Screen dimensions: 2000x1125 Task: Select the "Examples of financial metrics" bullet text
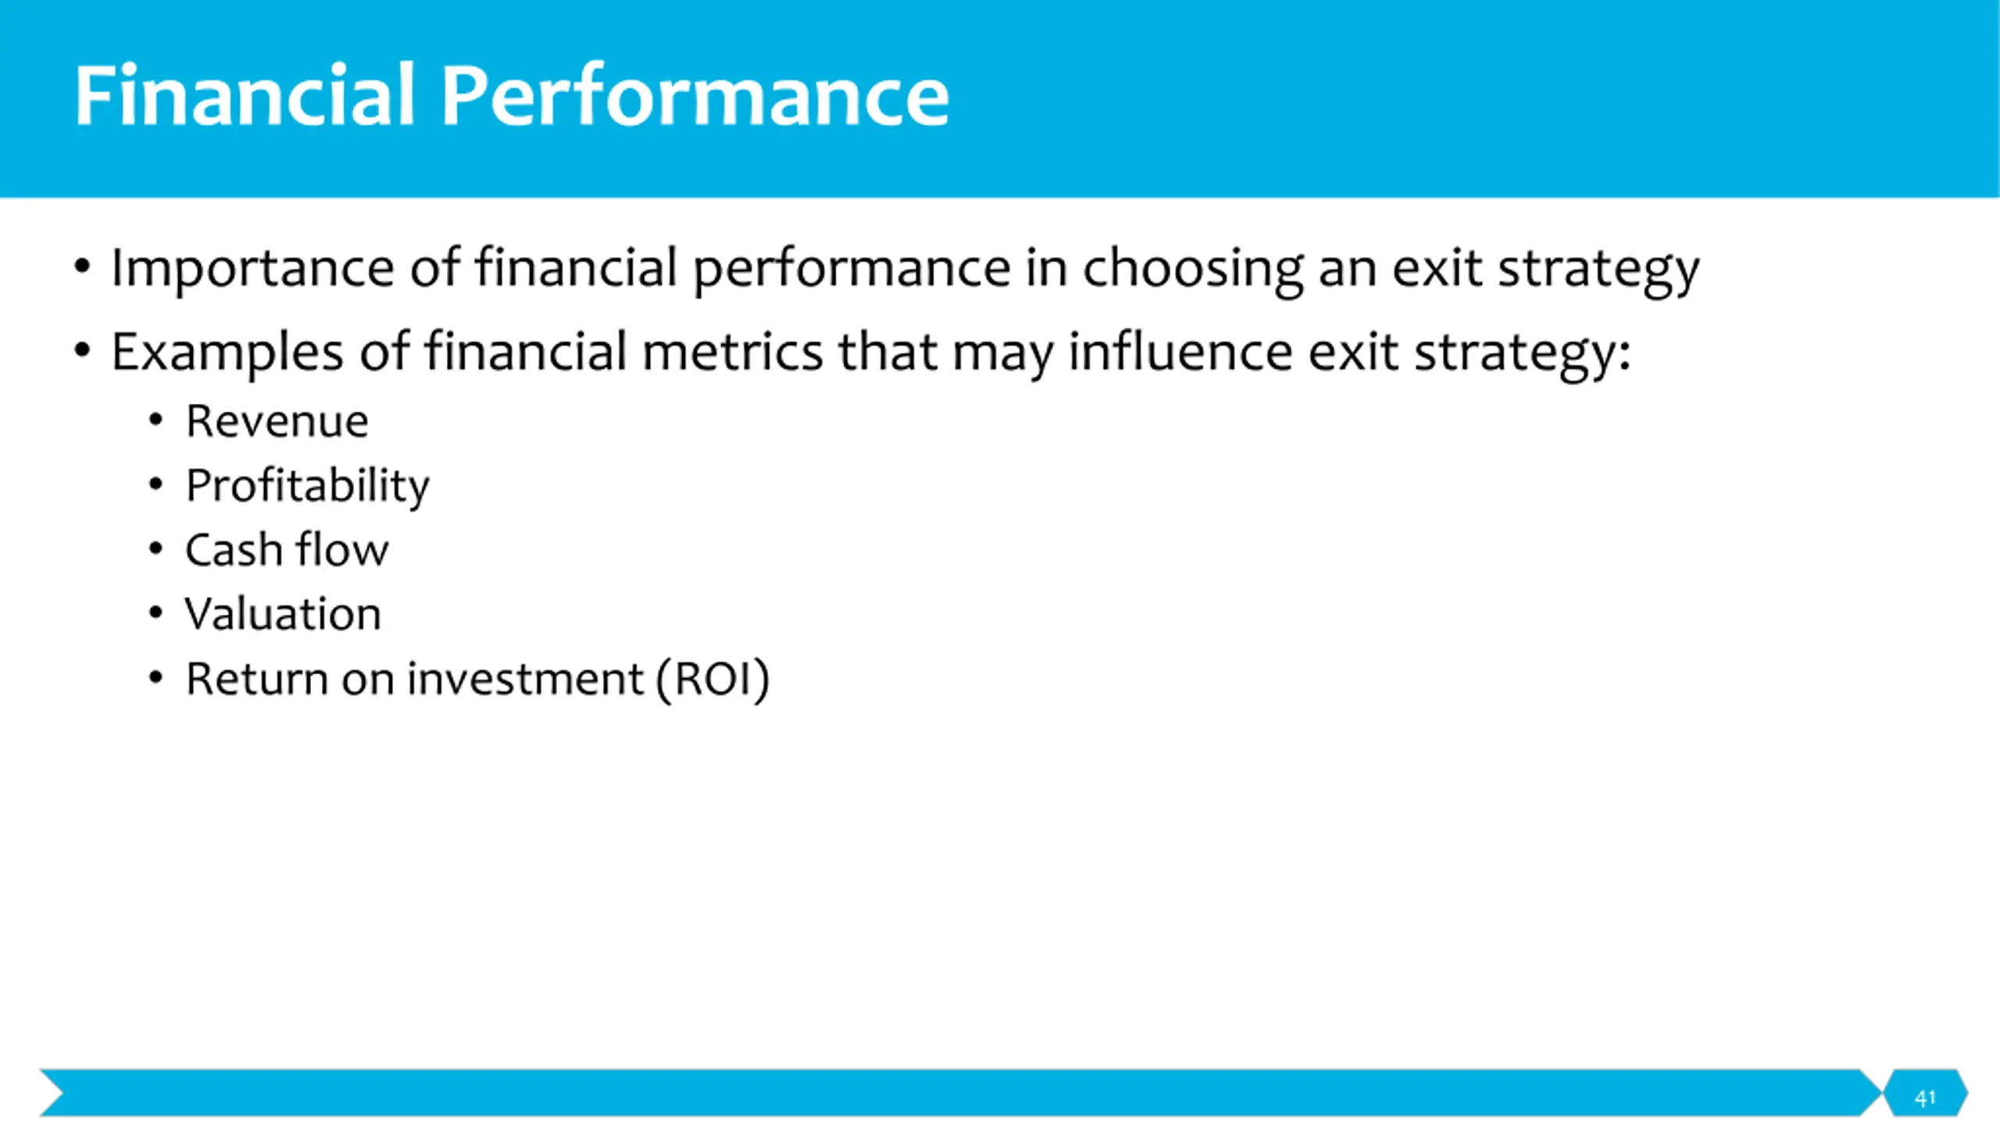[x=871, y=353]
